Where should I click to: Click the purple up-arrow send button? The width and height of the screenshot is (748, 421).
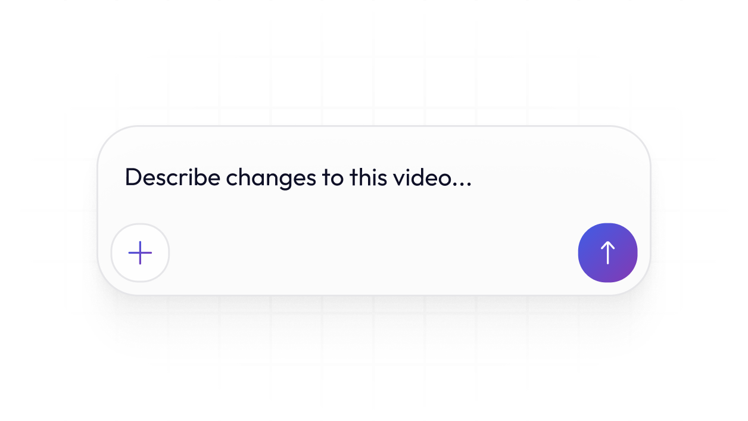(x=607, y=253)
